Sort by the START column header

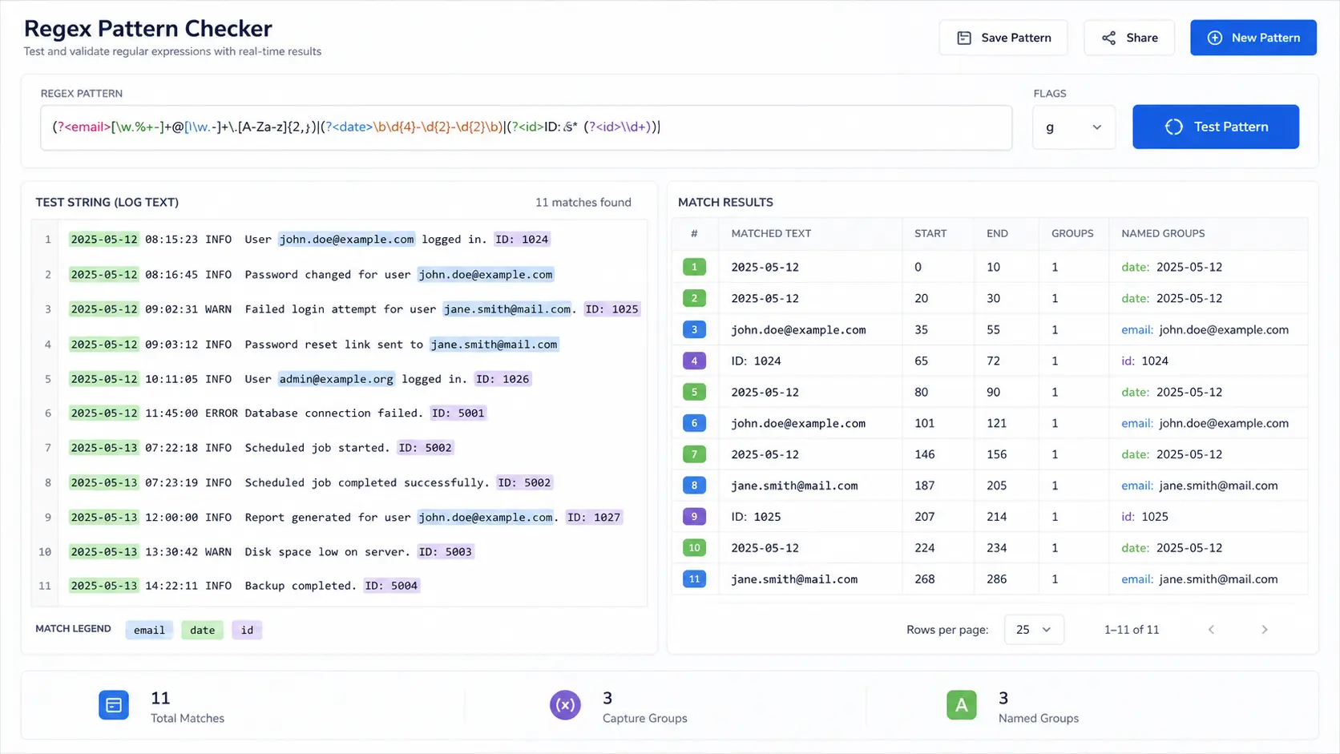point(930,233)
